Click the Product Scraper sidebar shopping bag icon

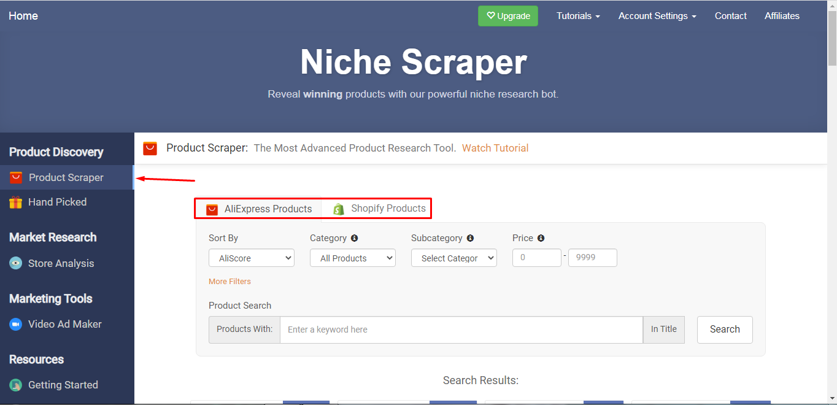pyautogui.click(x=16, y=178)
